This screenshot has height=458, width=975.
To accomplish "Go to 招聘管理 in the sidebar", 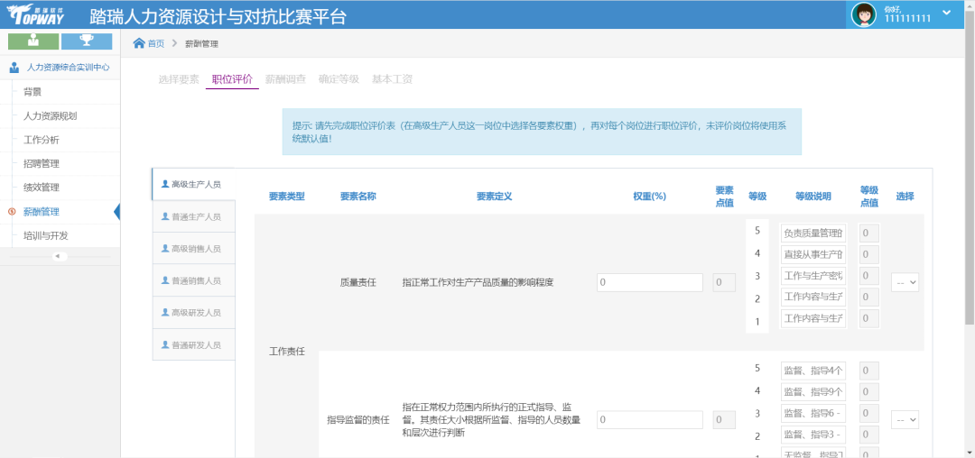I will click(x=42, y=163).
